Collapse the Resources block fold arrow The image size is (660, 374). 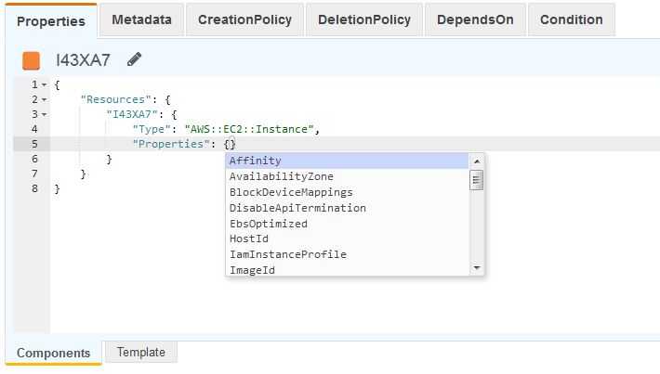coord(44,99)
